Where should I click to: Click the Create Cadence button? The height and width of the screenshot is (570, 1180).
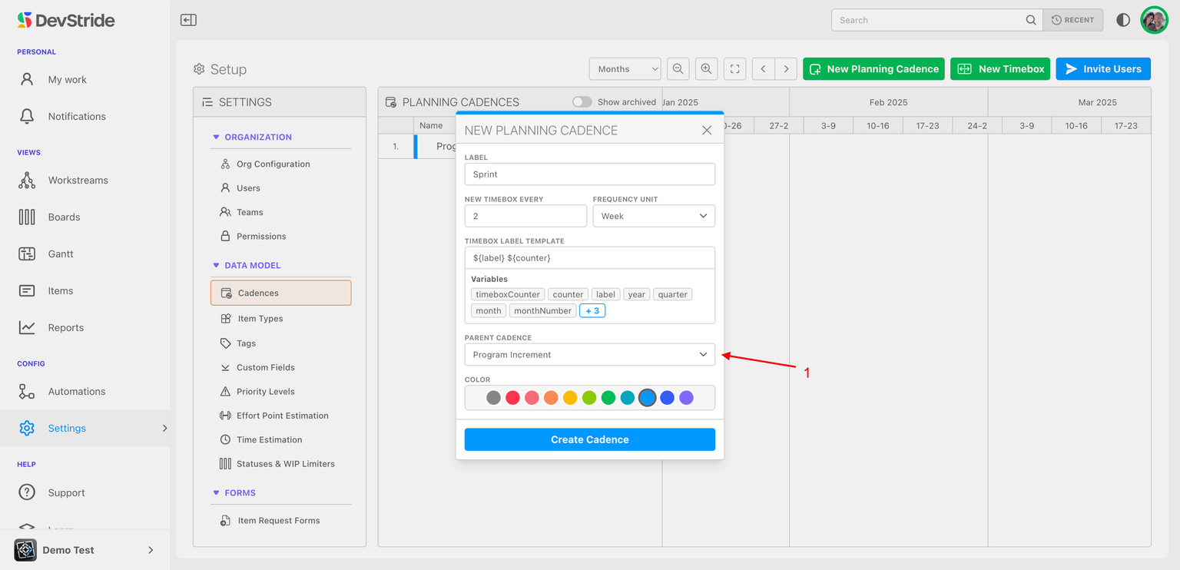[589, 439]
